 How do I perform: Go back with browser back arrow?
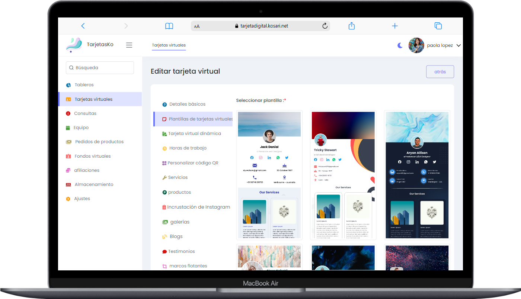[83, 26]
